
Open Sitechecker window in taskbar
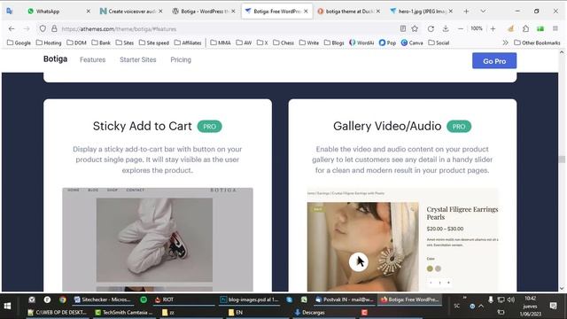[102, 300]
